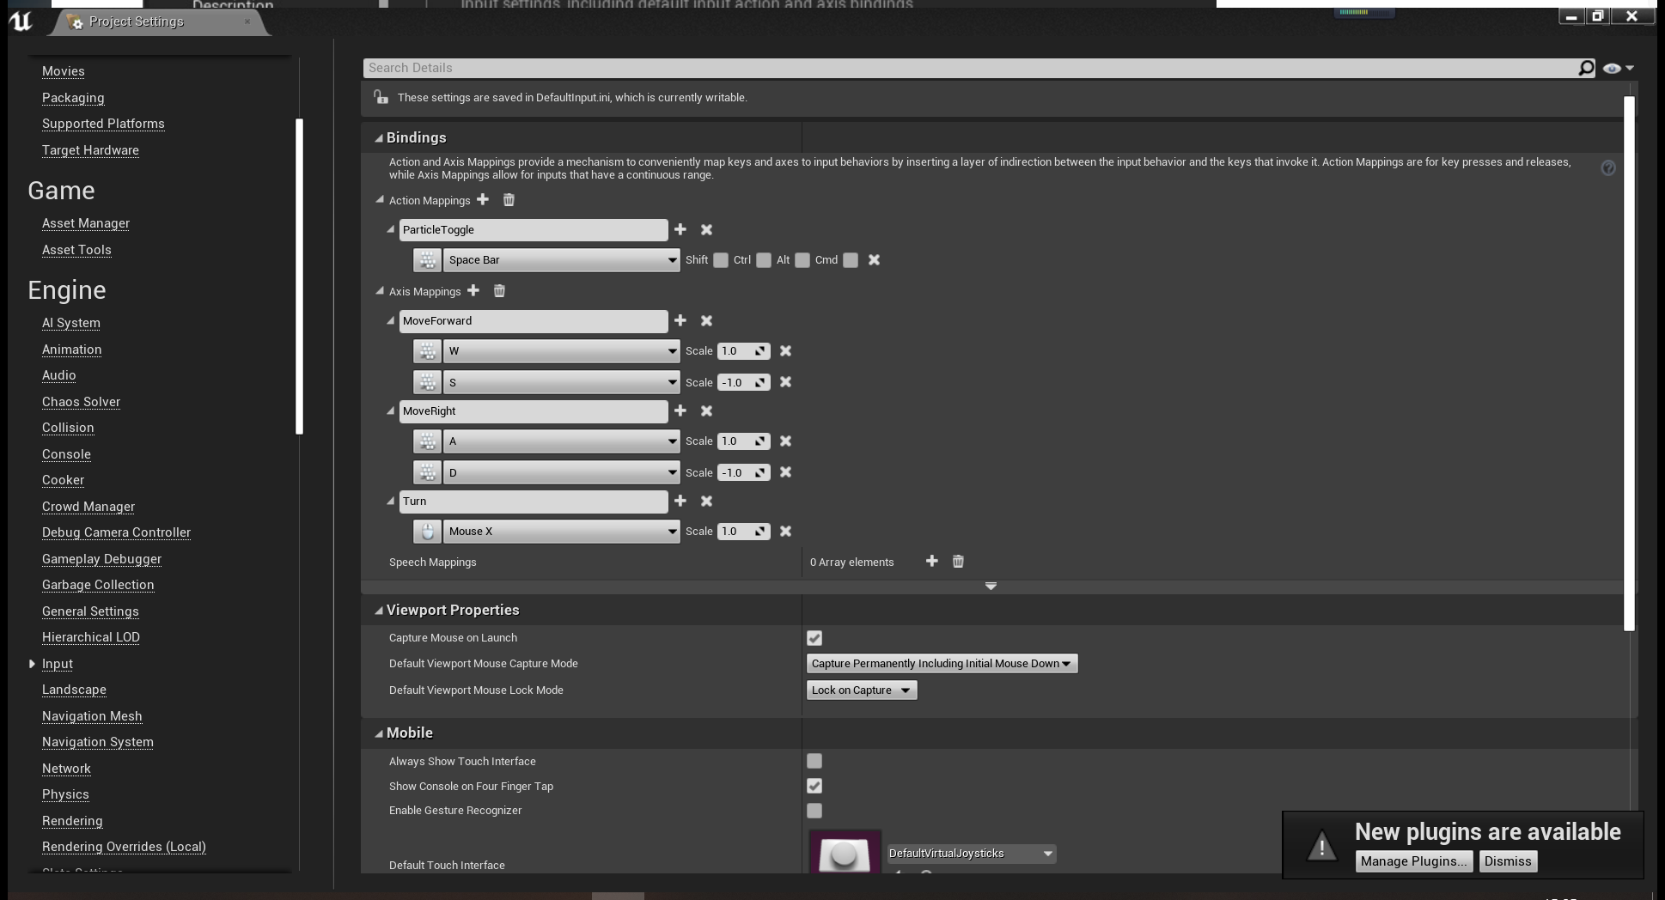
Task: Remove the Mouse X binding
Action: (x=785, y=532)
